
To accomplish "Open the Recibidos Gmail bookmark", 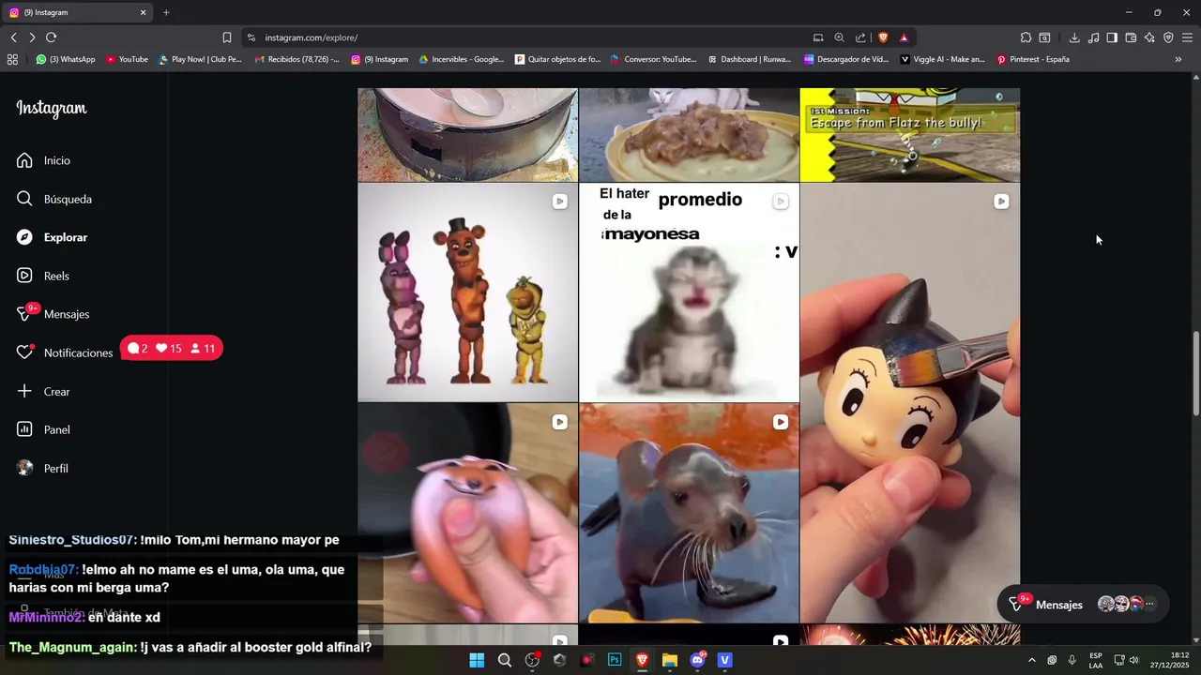I will pos(297,59).
